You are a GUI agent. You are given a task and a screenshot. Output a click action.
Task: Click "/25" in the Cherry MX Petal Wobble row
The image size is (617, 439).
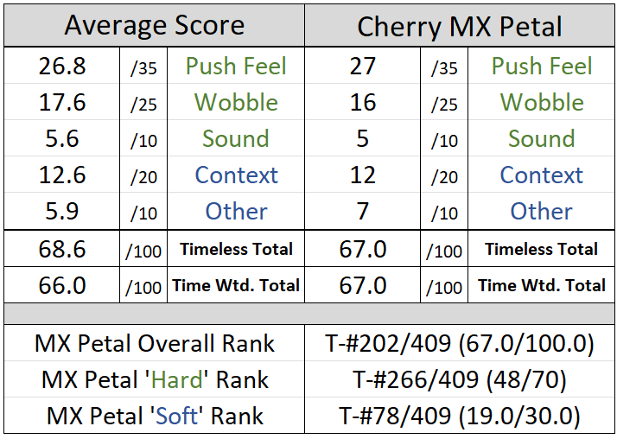click(444, 105)
